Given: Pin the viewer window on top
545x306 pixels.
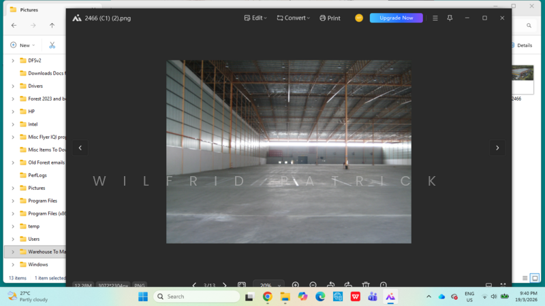Looking at the screenshot, I should pyautogui.click(x=450, y=18).
